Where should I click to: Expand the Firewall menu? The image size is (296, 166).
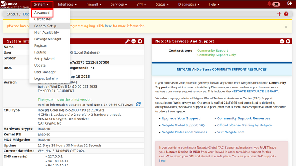tap(94, 4)
